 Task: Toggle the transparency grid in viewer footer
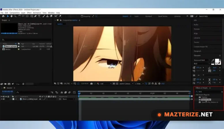pyautogui.click(x=117, y=83)
